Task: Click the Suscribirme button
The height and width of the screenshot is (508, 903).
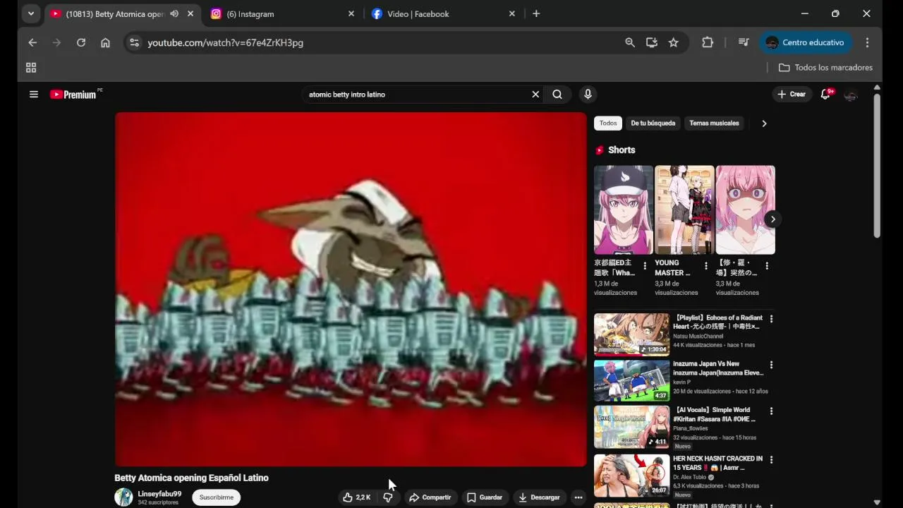Action: point(216,497)
